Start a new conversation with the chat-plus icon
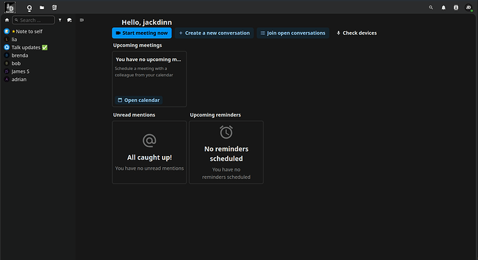 click(69, 20)
